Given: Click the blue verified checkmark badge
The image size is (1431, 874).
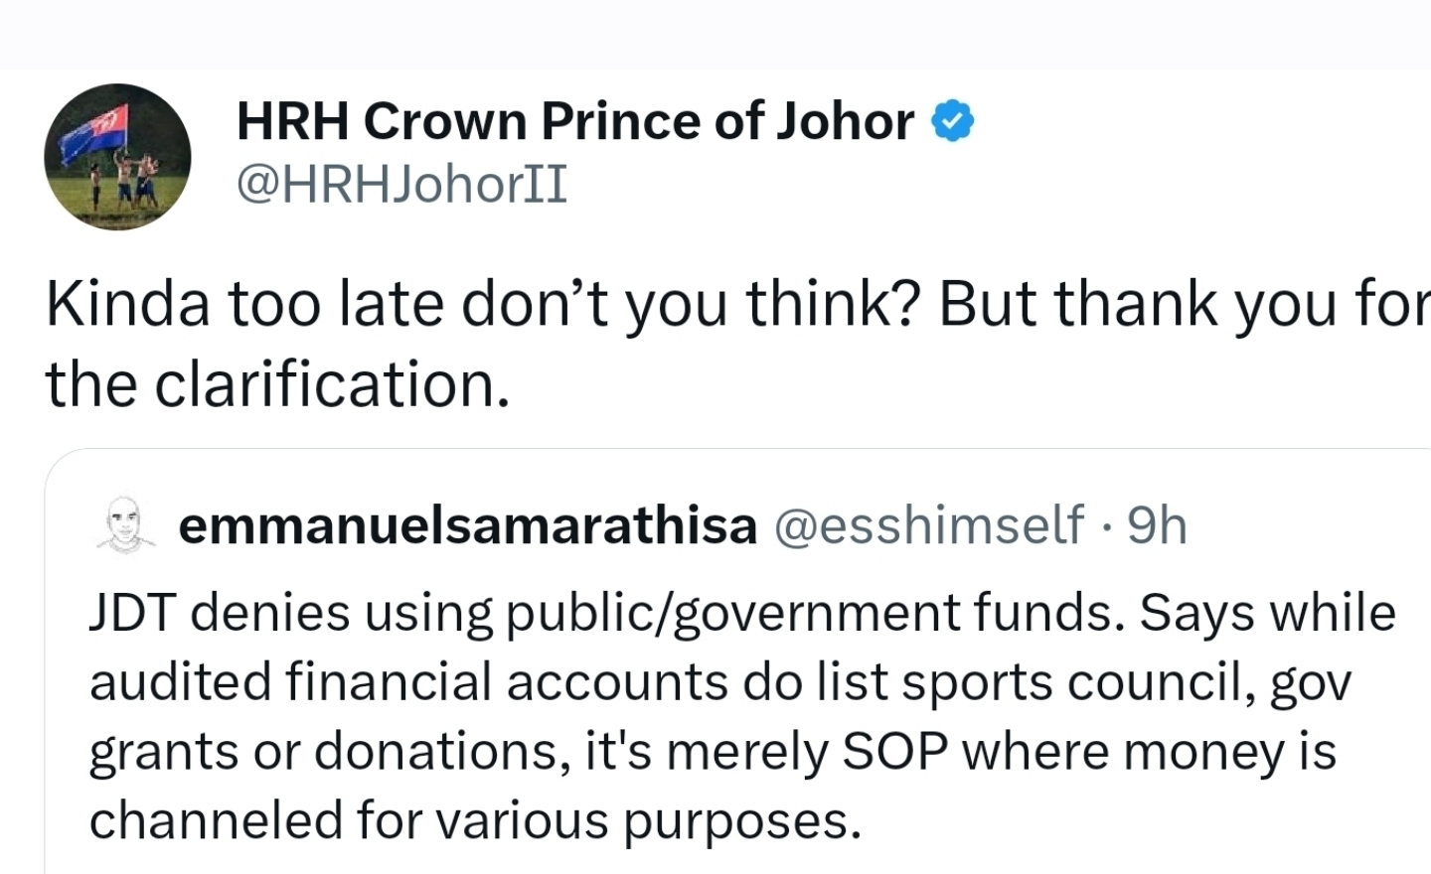Looking at the screenshot, I should pos(952,122).
